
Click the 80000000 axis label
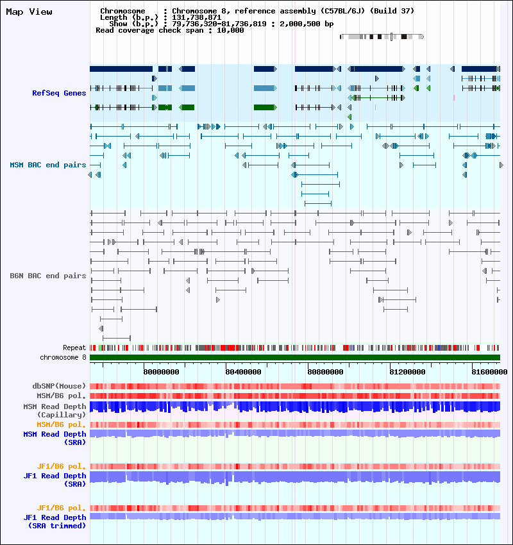(161, 372)
